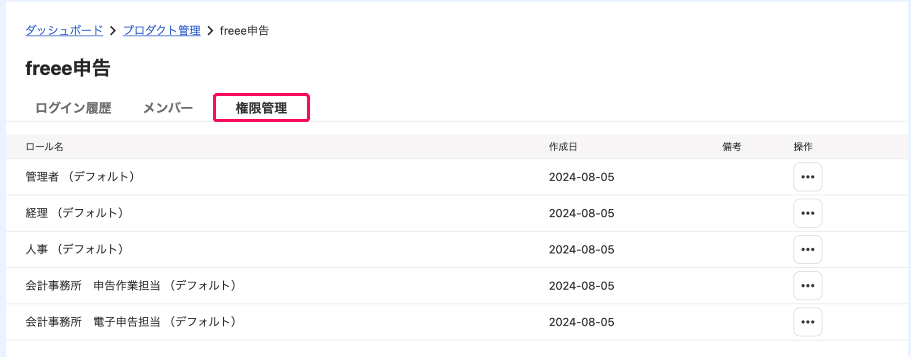Select the 管理者（デフォルト）role row name
This screenshot has height=357, width=911.
point(80,177)
